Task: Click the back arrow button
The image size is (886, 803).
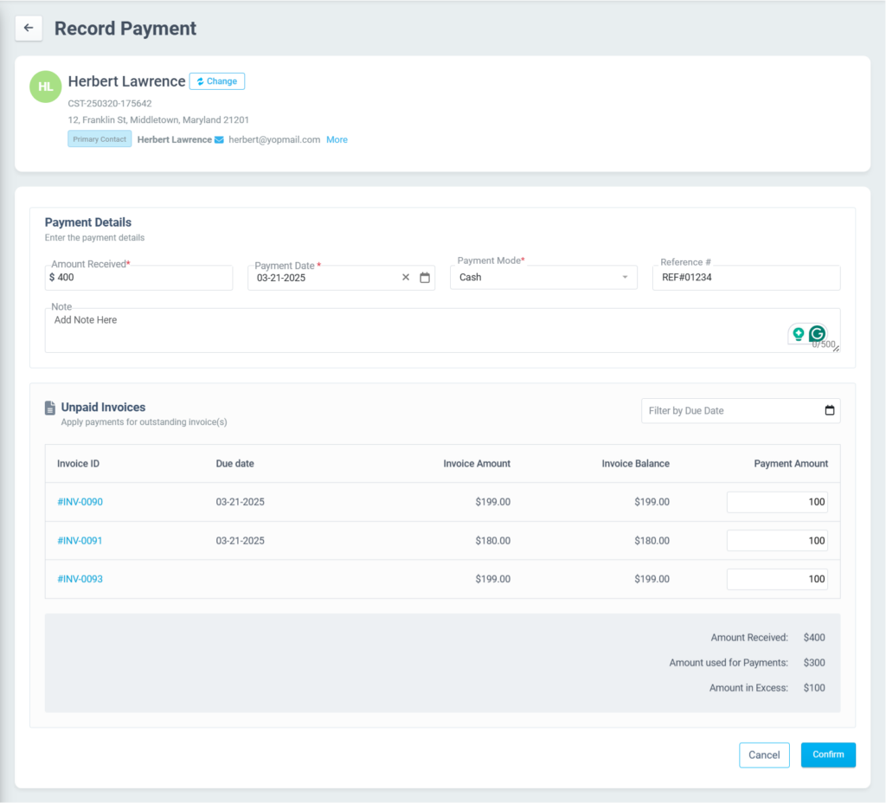Action: [x=29, y=28]
